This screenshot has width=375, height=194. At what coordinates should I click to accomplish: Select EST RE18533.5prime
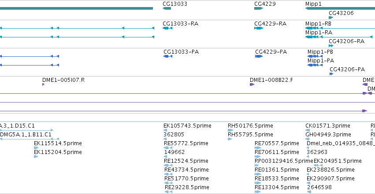277,179
